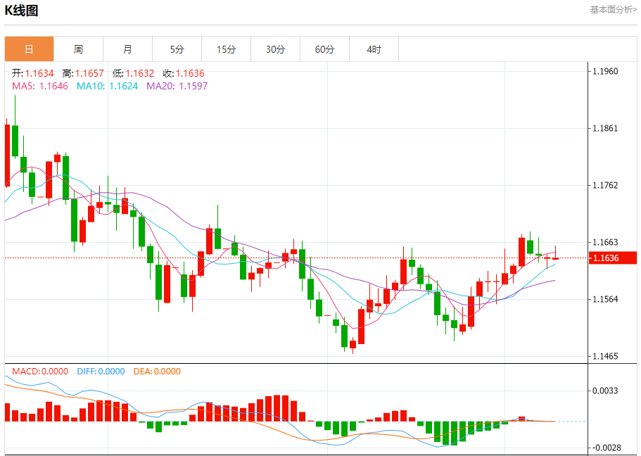Click the MA10 legend label
The width and height of the screenshot is (641, 456).
(x=103, y=86)
